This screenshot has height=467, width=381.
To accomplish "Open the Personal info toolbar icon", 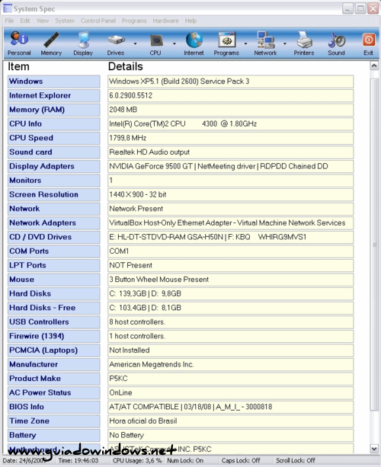I will 19,43.
